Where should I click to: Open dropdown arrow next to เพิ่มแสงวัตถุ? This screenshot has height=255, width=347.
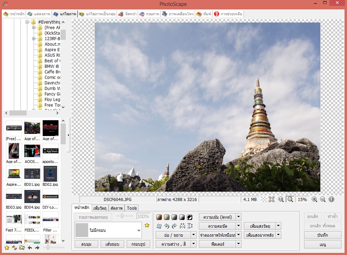[x=278, y=226]
